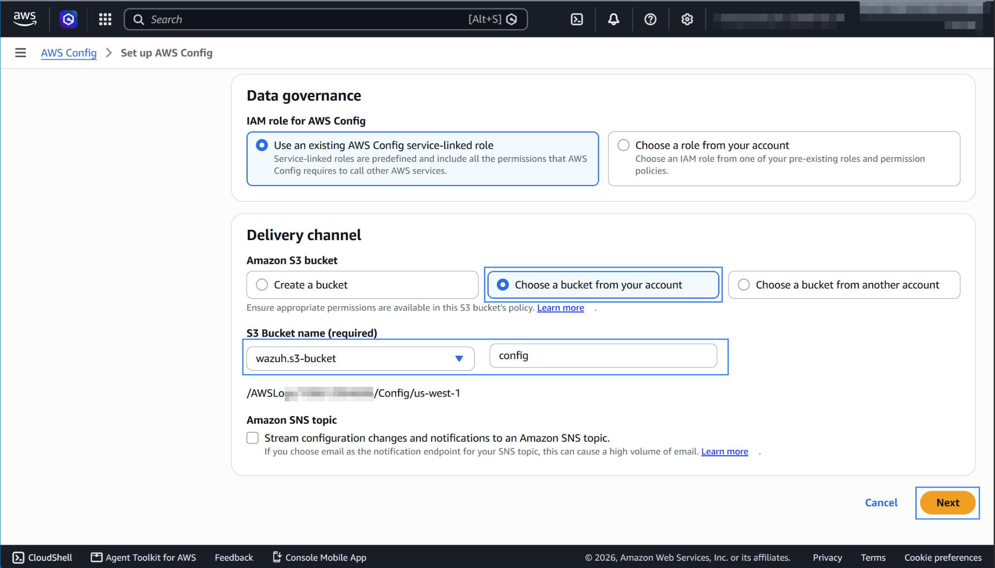This screenshot has height=568, width=995.
Task: Click the Next button
Action: pyautogui.click(x=947, y=502)
